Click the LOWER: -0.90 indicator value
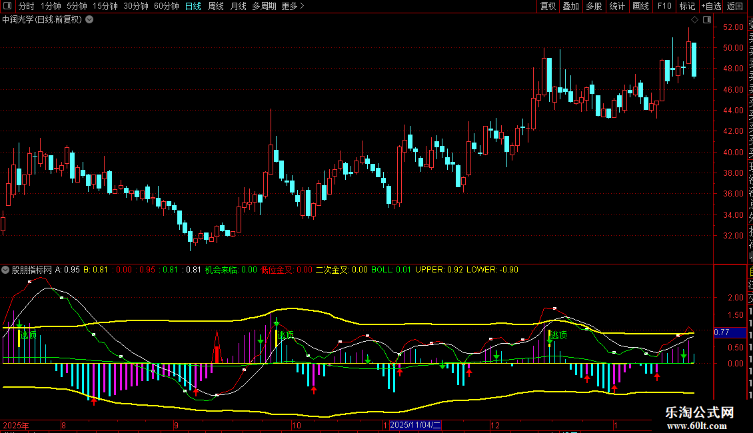The width and height of the screenshot is (753, 433). [x=492, y=270]
